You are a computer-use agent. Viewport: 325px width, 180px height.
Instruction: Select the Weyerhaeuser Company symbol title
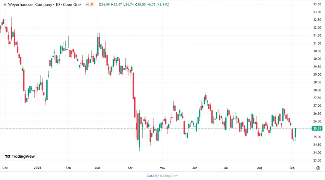point(30,5)
